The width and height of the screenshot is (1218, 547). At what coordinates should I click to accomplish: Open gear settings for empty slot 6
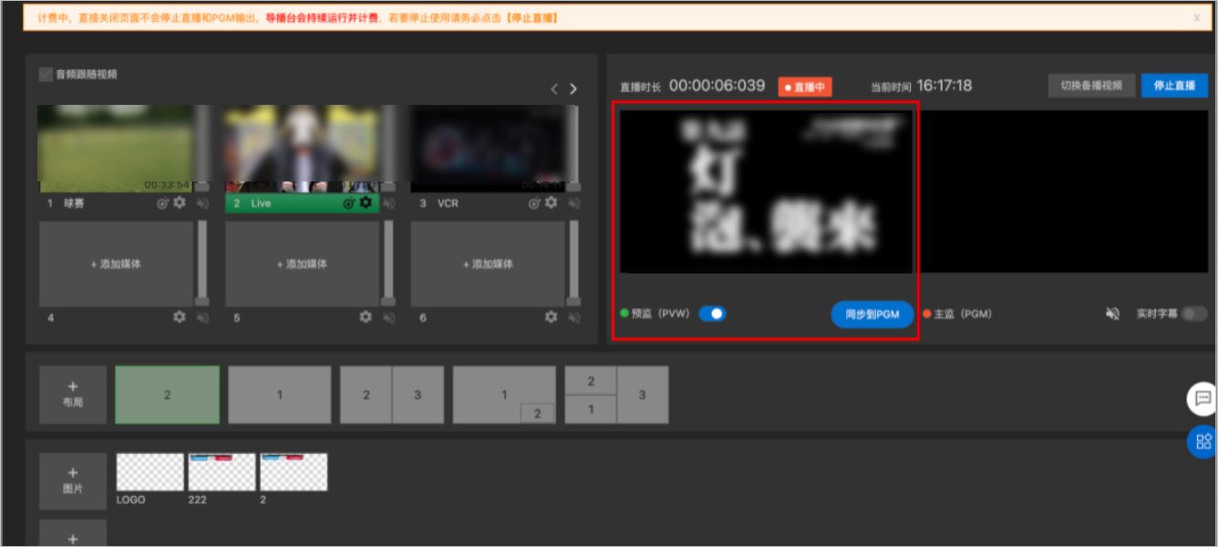[552, 316]
